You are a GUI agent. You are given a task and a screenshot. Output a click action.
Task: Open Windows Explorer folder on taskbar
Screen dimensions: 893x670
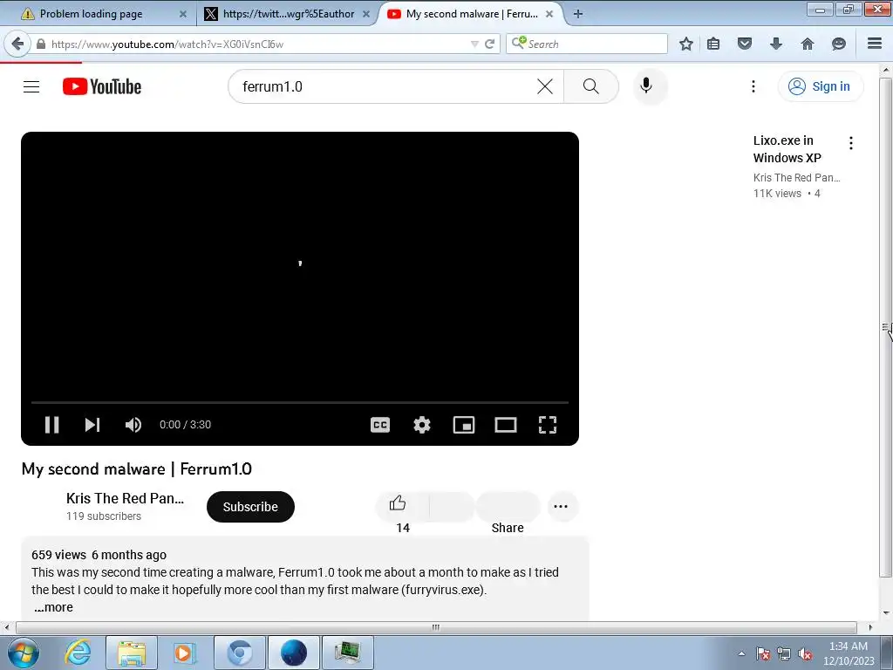point(131,653)
